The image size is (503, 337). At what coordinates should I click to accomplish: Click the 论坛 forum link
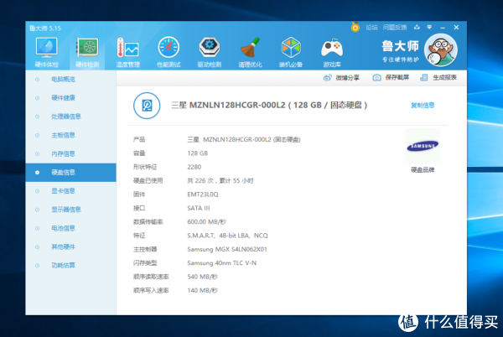tap(371, 28)
